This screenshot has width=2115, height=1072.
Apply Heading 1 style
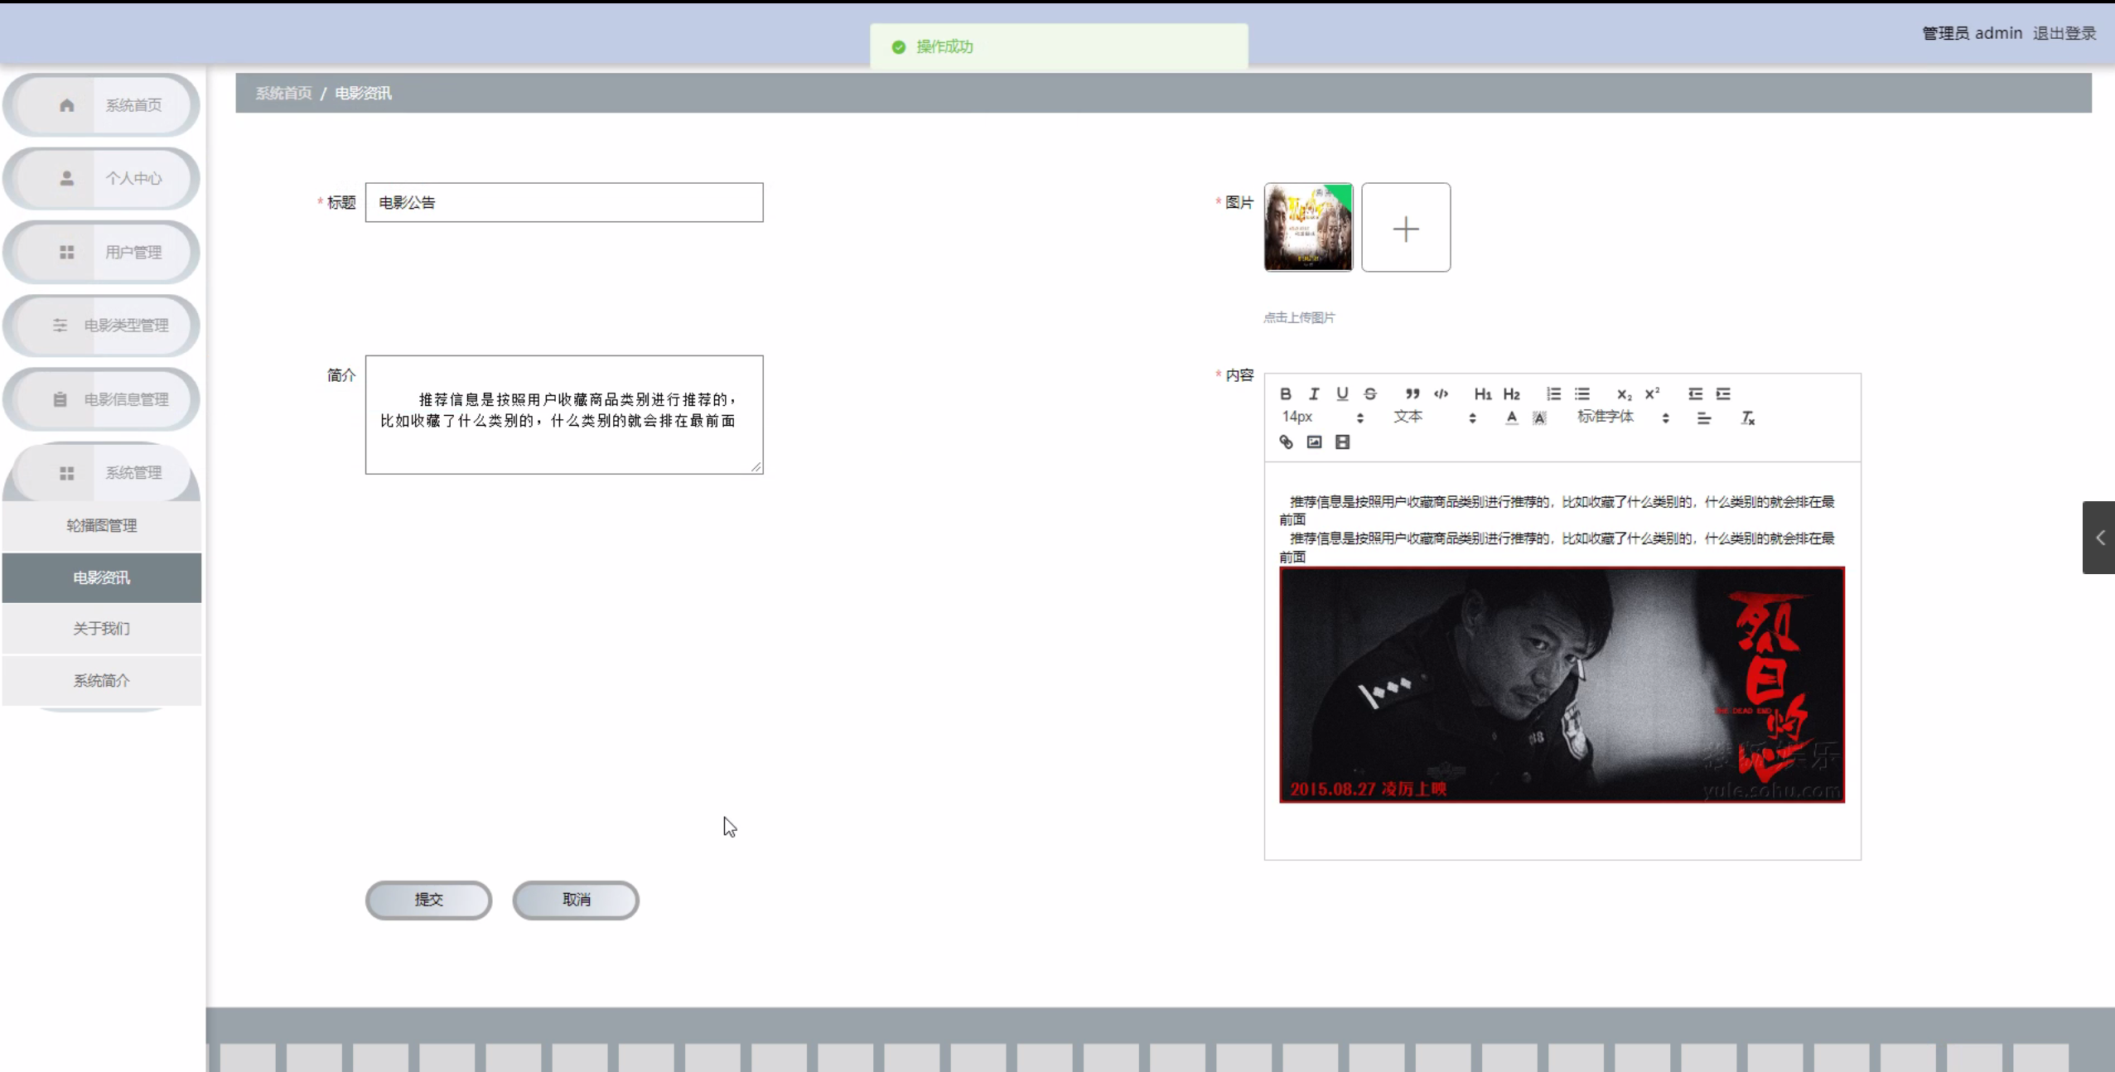tap(1483, 394)
